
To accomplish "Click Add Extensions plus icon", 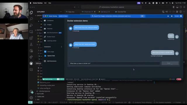I will tap(45, 61).
